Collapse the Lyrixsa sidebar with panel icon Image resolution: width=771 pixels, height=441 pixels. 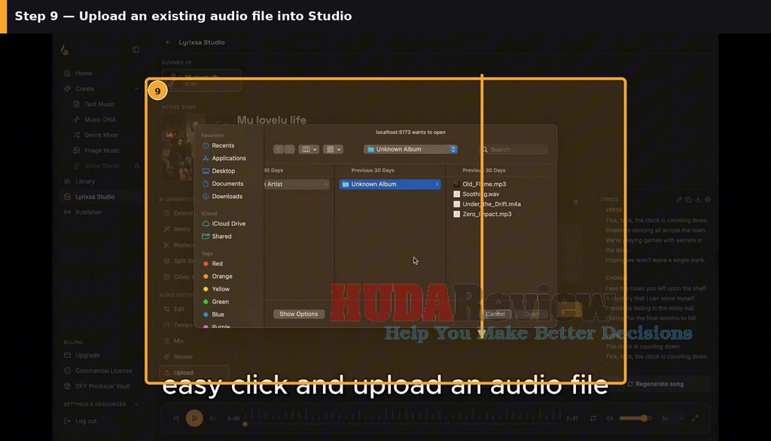(136, 50)
